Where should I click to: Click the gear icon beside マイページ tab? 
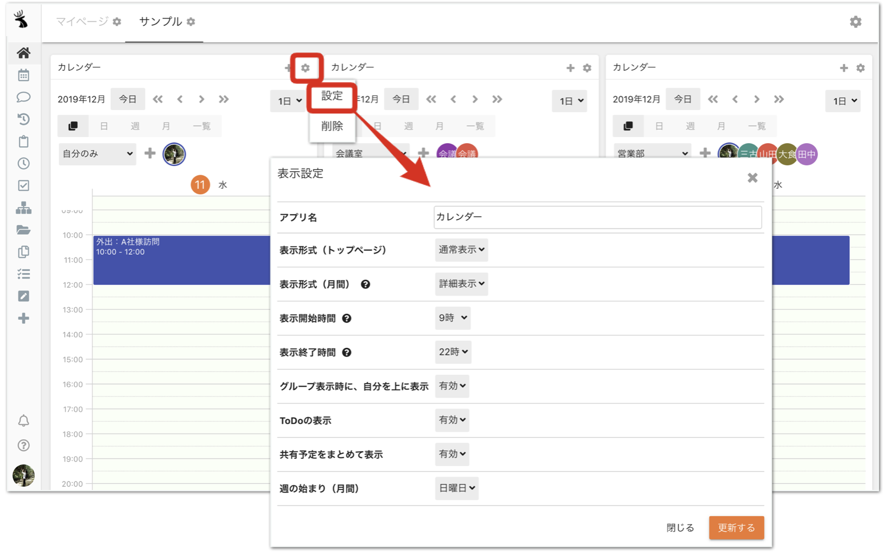[x=117, y=22]
